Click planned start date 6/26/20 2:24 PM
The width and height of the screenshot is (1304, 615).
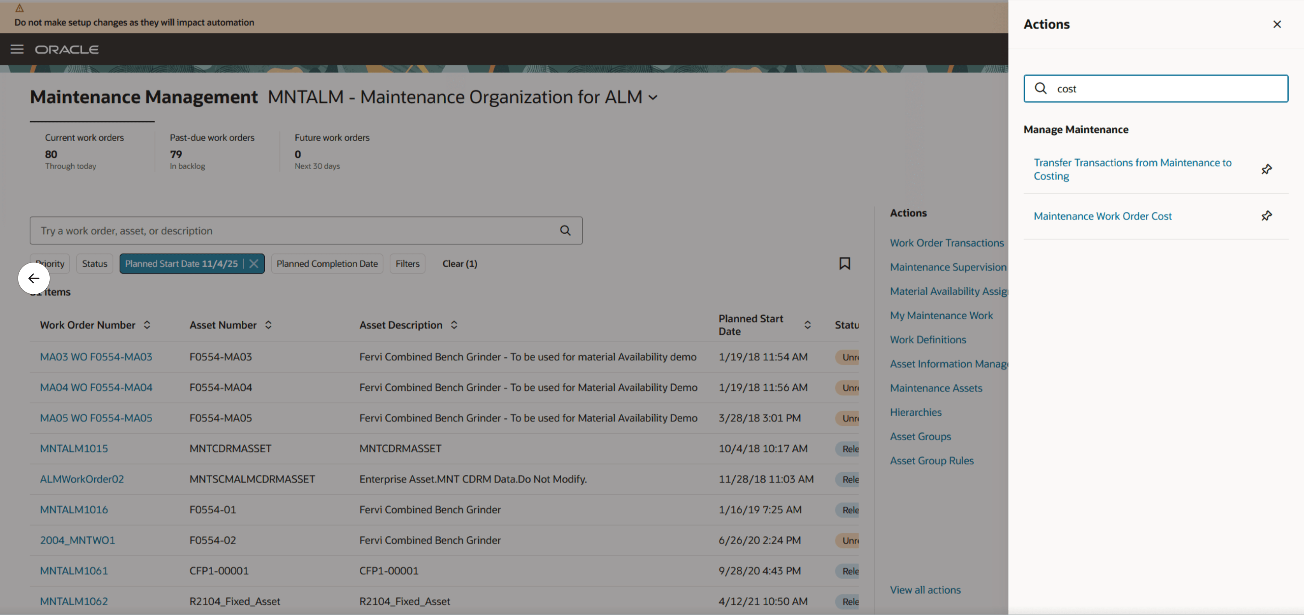[x=759, y=540]
